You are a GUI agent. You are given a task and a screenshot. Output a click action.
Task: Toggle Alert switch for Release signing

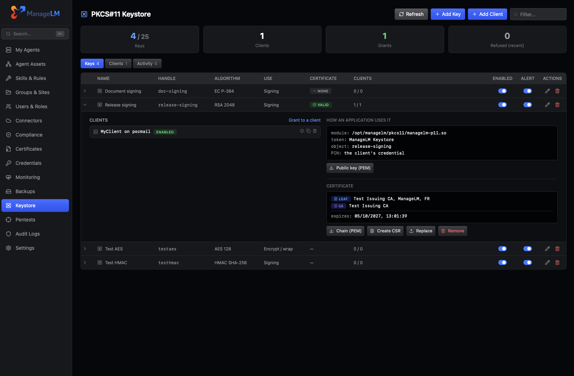(527, 105)
